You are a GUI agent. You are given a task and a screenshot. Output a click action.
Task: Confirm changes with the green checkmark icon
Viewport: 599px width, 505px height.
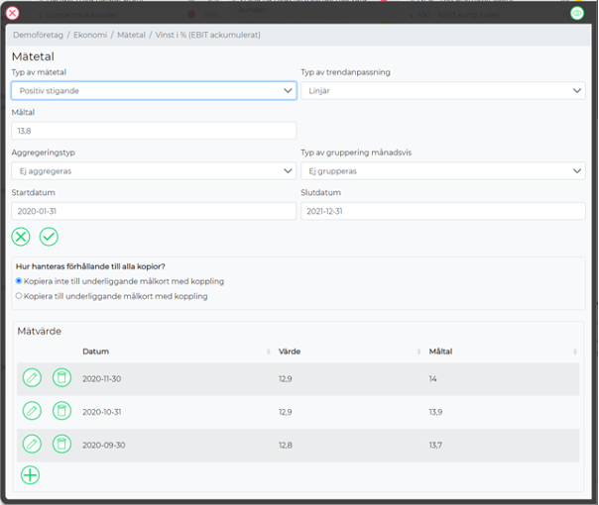[x=49, y=237]
